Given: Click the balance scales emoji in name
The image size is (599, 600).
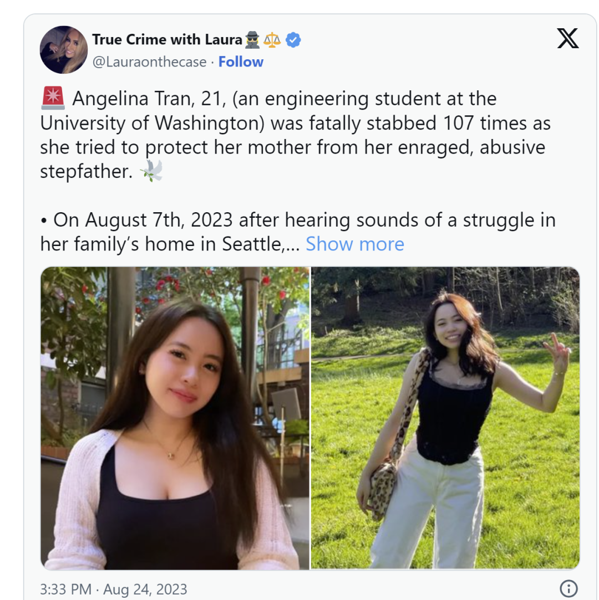Looking at the screenshot, I should pos(272,40).
